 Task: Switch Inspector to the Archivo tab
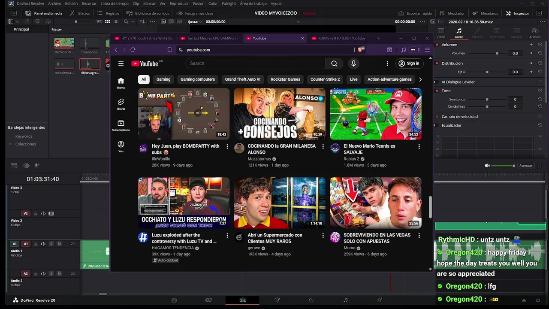tap(535, 33)
